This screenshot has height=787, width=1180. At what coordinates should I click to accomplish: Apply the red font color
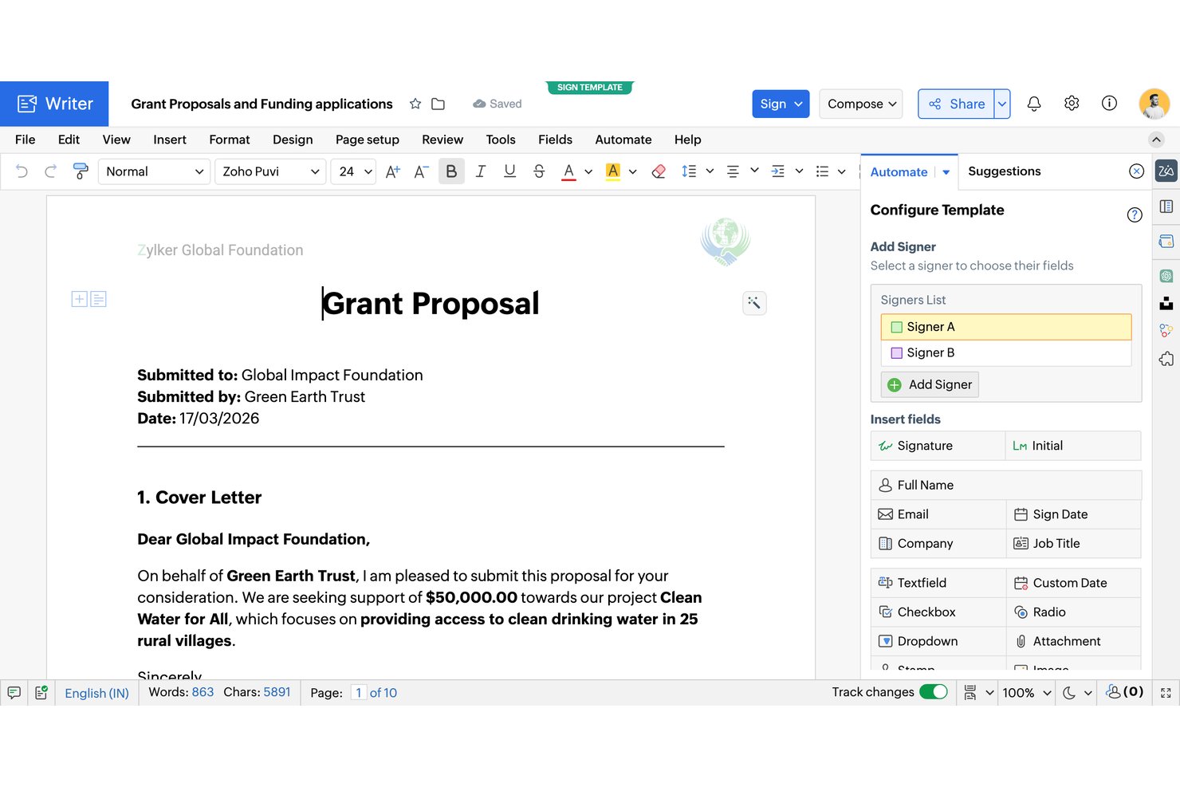pyautogui.click(x=568, y=171)
